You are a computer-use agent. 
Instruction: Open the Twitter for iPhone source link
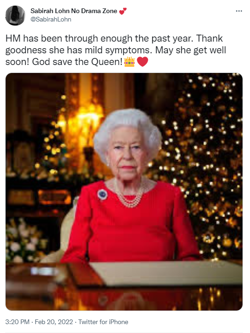(103, 322)
